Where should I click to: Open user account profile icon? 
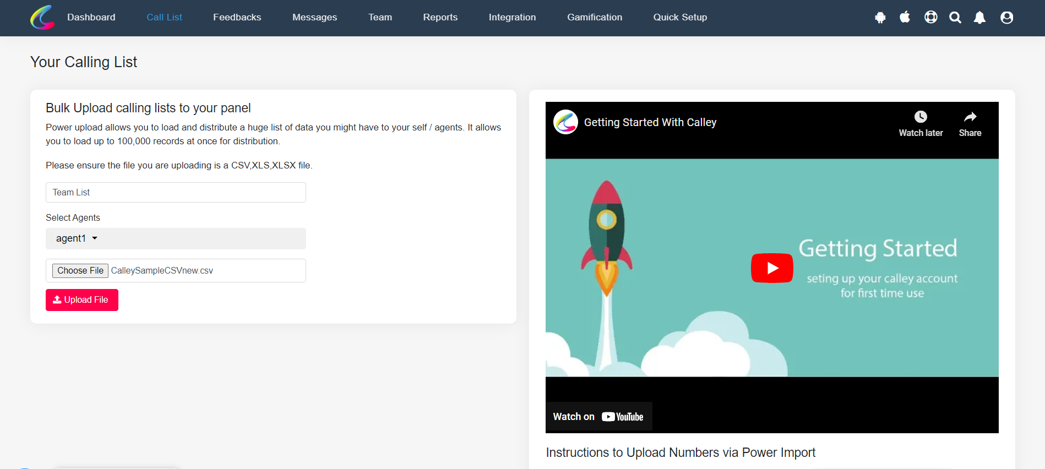pos(1006,18)
